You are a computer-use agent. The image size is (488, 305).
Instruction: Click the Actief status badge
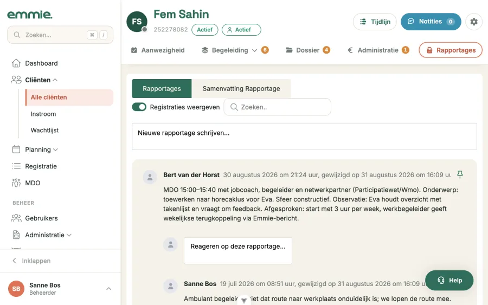point(205,30)
